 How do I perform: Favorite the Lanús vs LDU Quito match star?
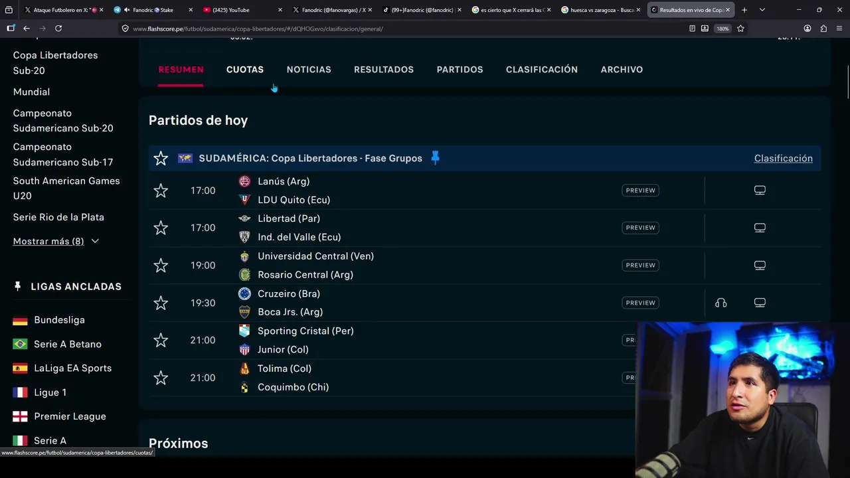point(161,191)
